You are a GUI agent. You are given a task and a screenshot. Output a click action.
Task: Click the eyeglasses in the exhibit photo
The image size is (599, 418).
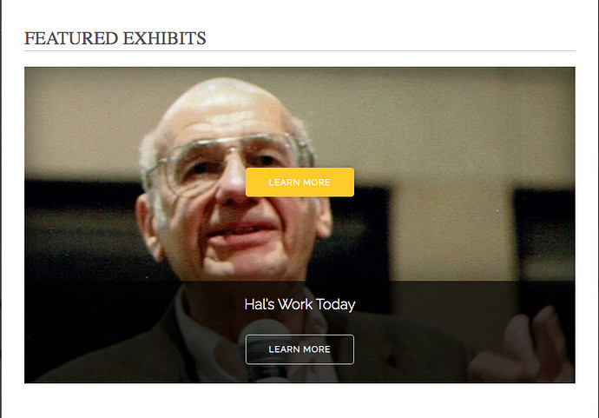tap(229, 163)
